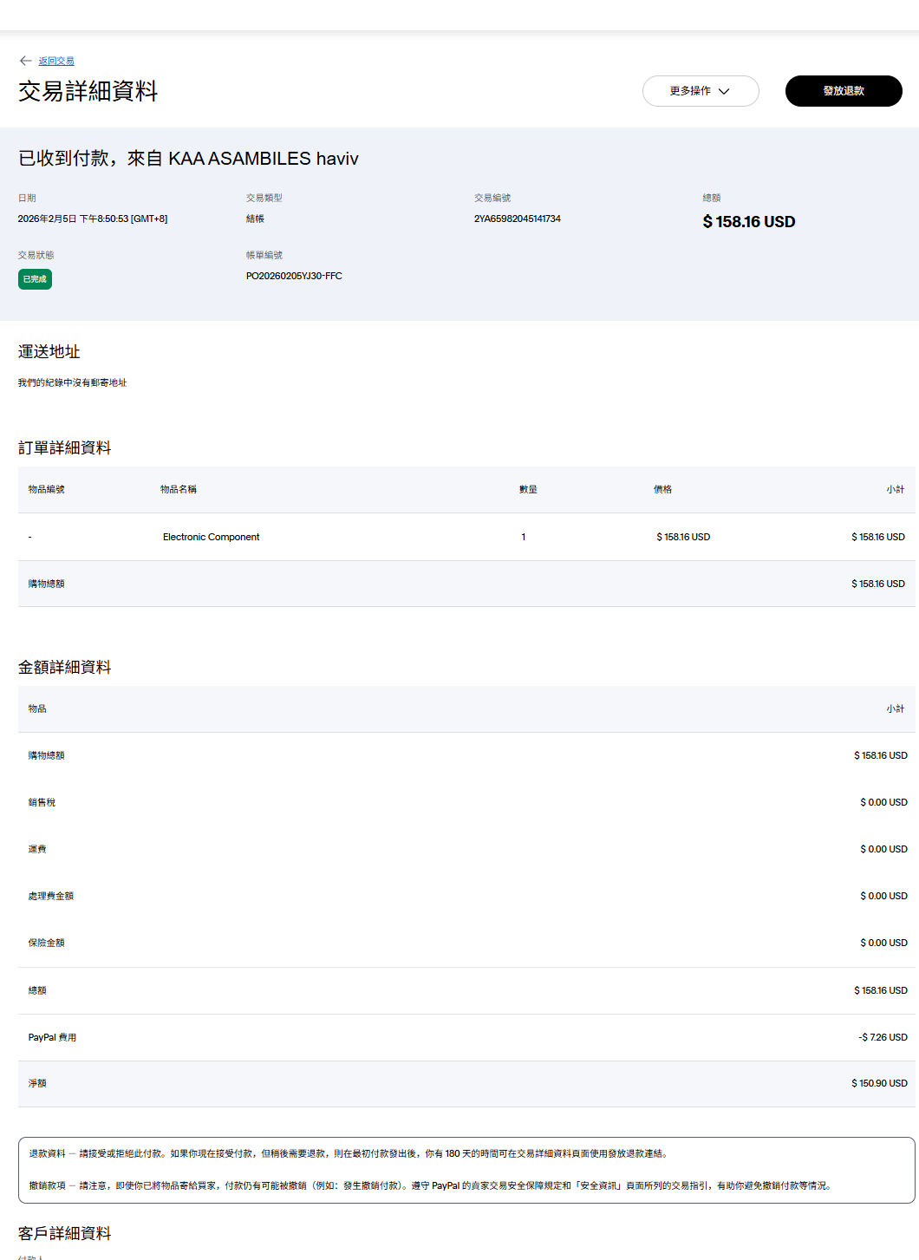This screenshot has height=1260, width=919.
Task: Click the 運送地址 section heading
Action: tap(49, 351)
